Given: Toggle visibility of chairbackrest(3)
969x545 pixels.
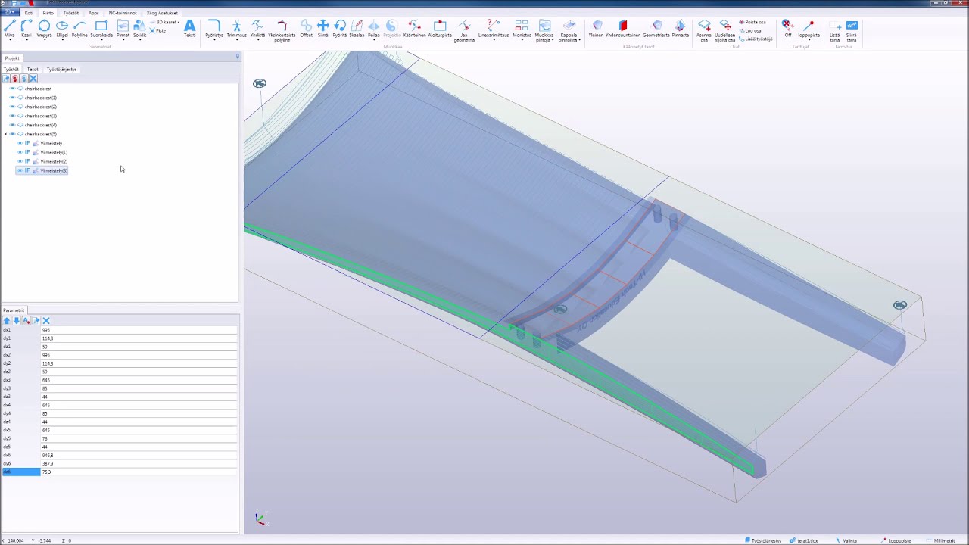Looking at the screenshot, I should [12, 116].
